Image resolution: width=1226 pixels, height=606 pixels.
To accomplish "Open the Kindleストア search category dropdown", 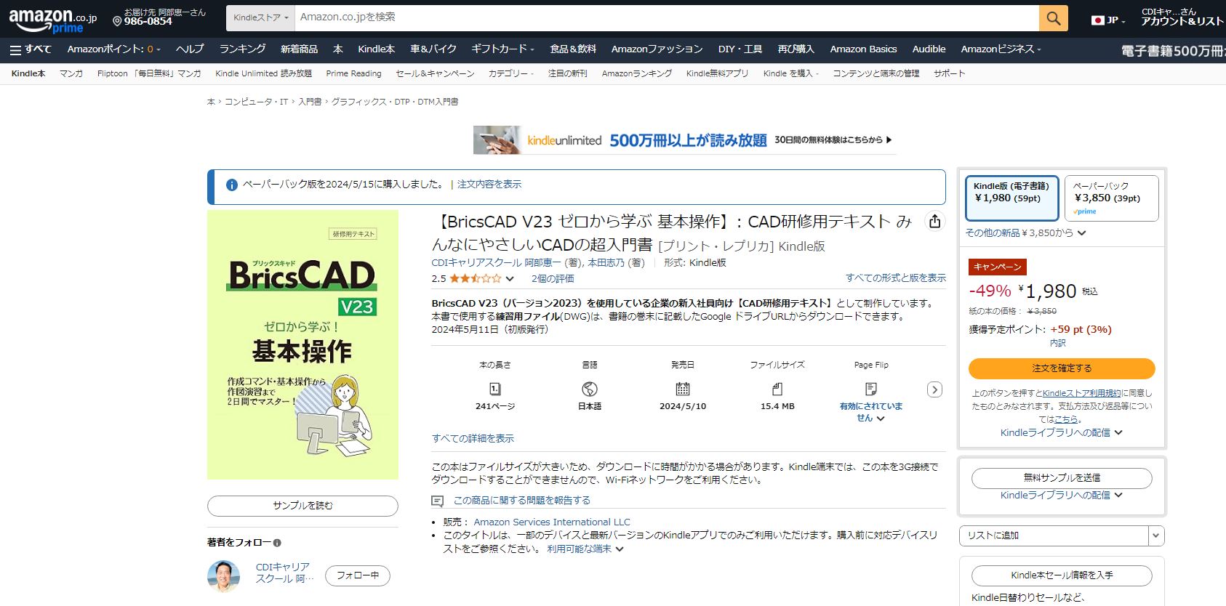I will [x=260, y=18].
